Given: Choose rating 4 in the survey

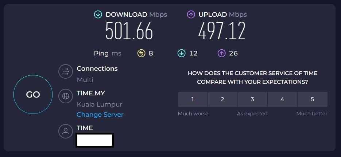Looking at the screenshot, I should (282, 99).
